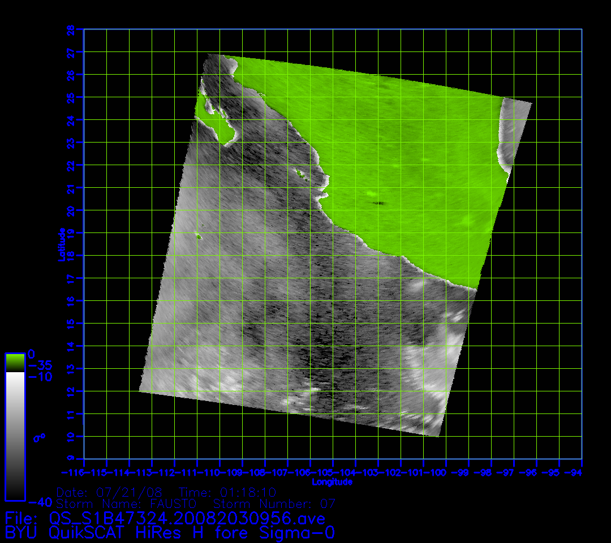Click the small dark spot on the green land

(x=378, y=202)
